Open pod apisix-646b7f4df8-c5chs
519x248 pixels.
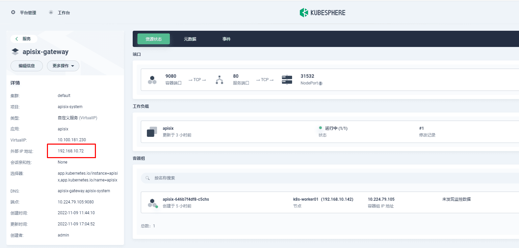186,199
